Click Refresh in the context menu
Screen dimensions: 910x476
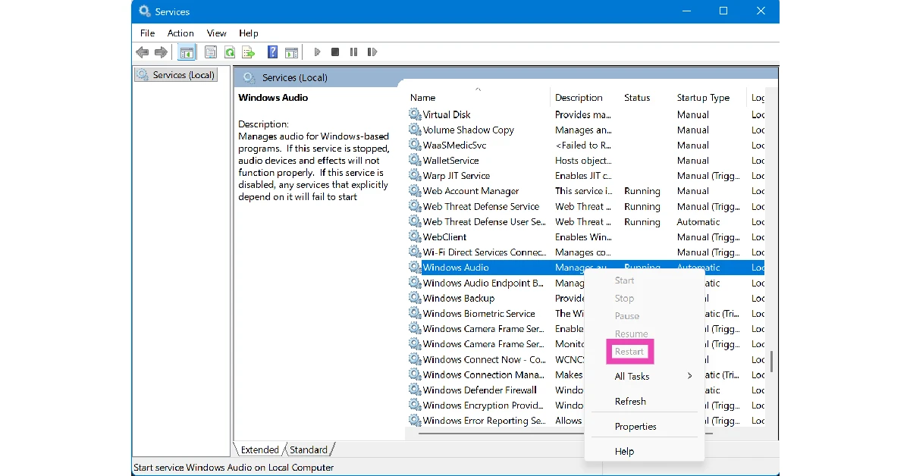coord(630,401)
